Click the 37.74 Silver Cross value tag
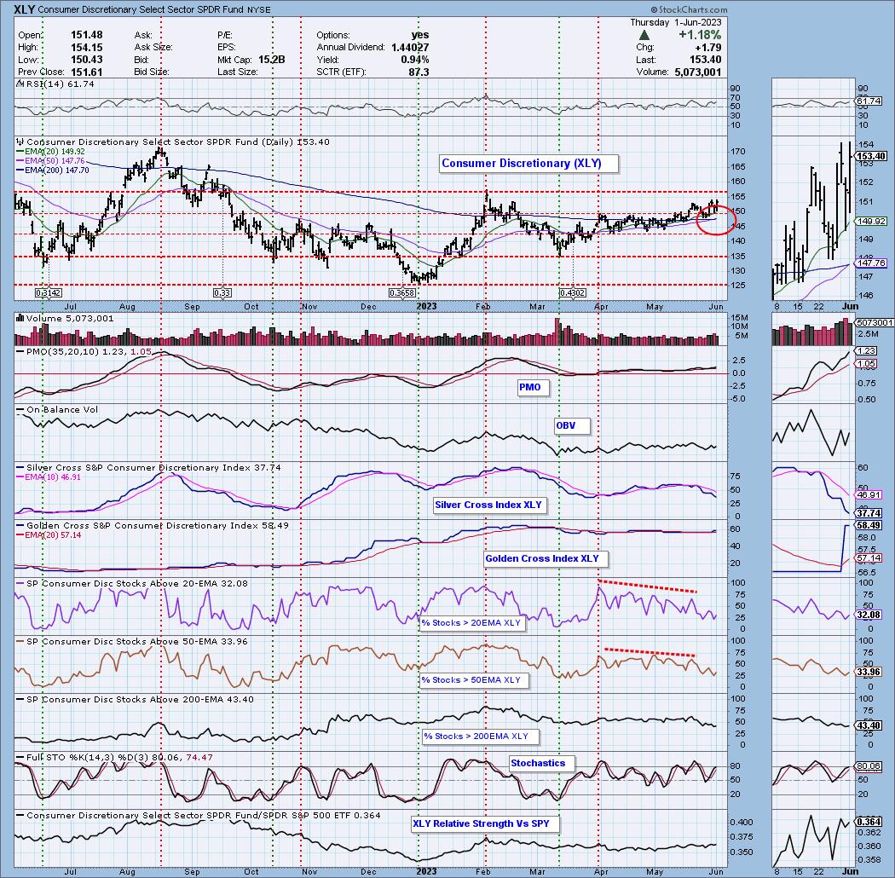Image resolution: width=895 pixels, height=878 pixels. click(869, 514)
